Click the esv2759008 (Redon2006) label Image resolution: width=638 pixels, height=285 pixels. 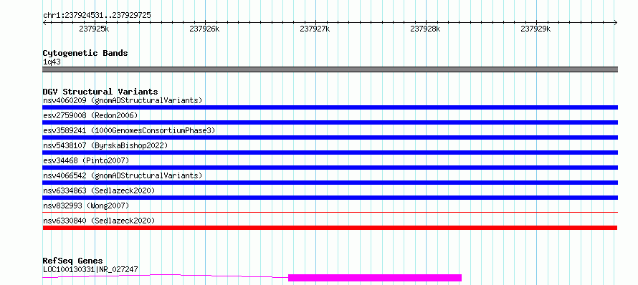click(90, 115)
